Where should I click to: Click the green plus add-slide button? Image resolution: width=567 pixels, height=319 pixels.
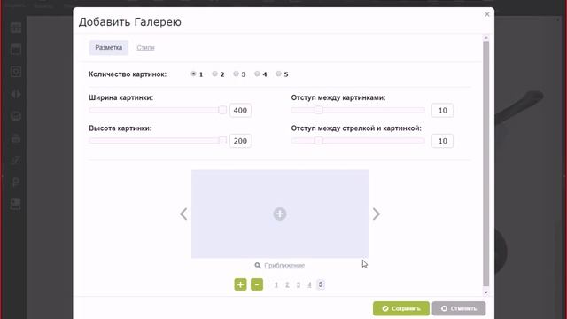[240, 284]
